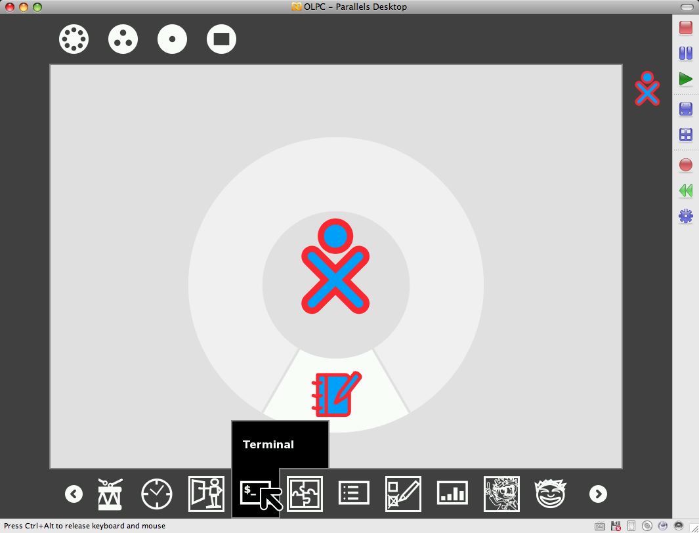The image size is (699, 533).
Task: Launch the Terminal activity
Action: (x=255, y=493)
